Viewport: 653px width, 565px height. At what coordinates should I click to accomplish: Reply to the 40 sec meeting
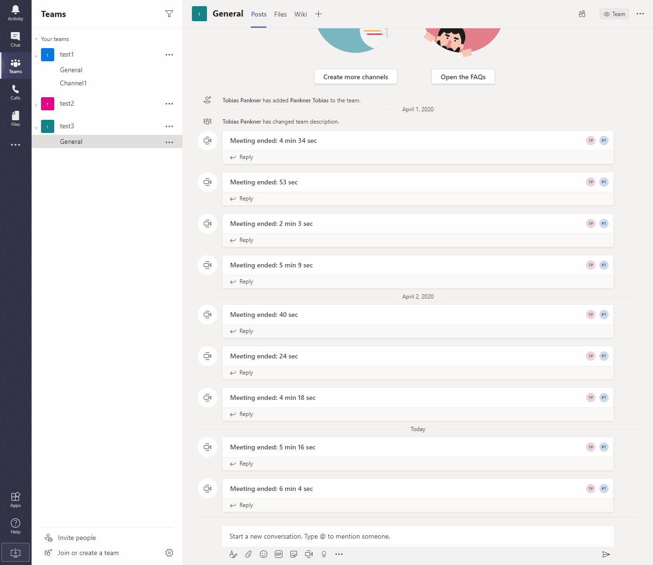tap(241, 331)
